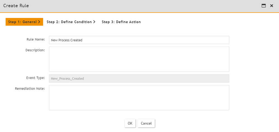279x132 pixels.
Task: Click the 'Create Rule' title text
Action: [16, 6]
